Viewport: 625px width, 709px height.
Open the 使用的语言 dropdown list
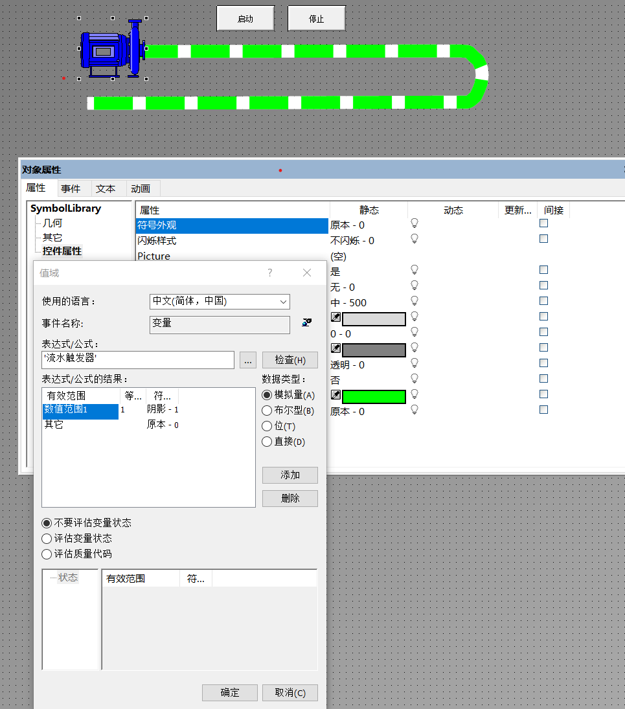point(283,302)
